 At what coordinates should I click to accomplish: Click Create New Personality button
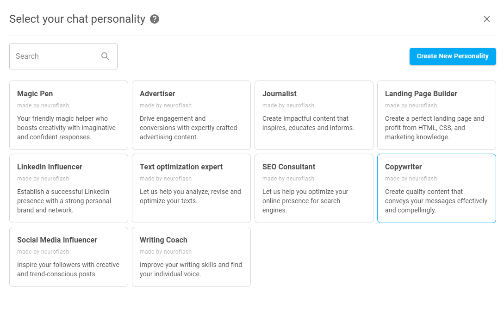pyautogui.click(x=452, y=56)
